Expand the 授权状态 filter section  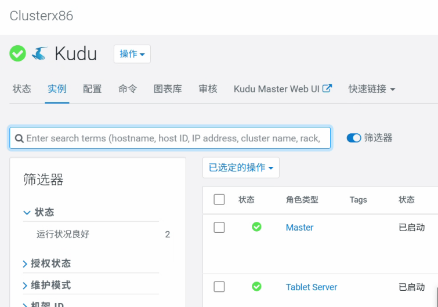47,264
